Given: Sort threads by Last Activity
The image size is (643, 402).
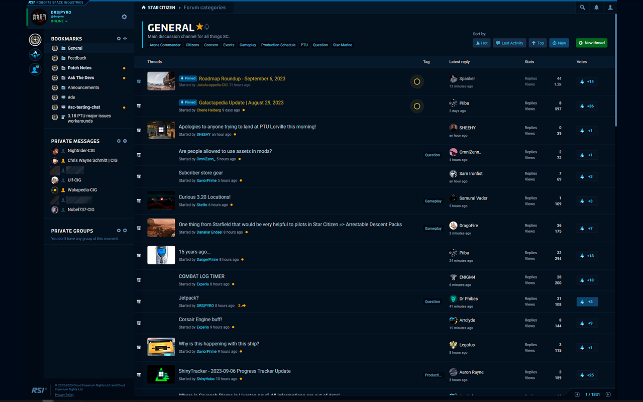Looking at the screenshot, I should [x=509, y=43].
